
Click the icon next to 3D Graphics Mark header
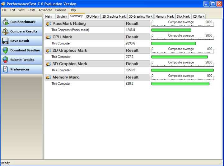point(49,64)
